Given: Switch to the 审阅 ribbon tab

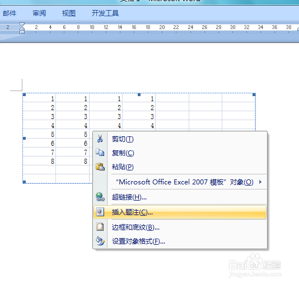Looking at the screenshot, I should [39, 13].
